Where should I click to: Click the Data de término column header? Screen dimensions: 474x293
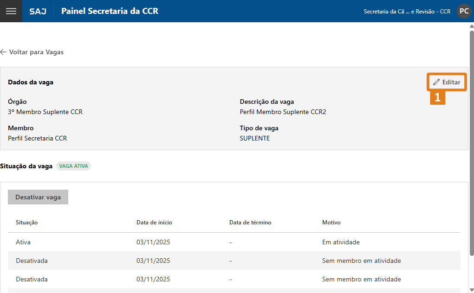tap(250, 223)
